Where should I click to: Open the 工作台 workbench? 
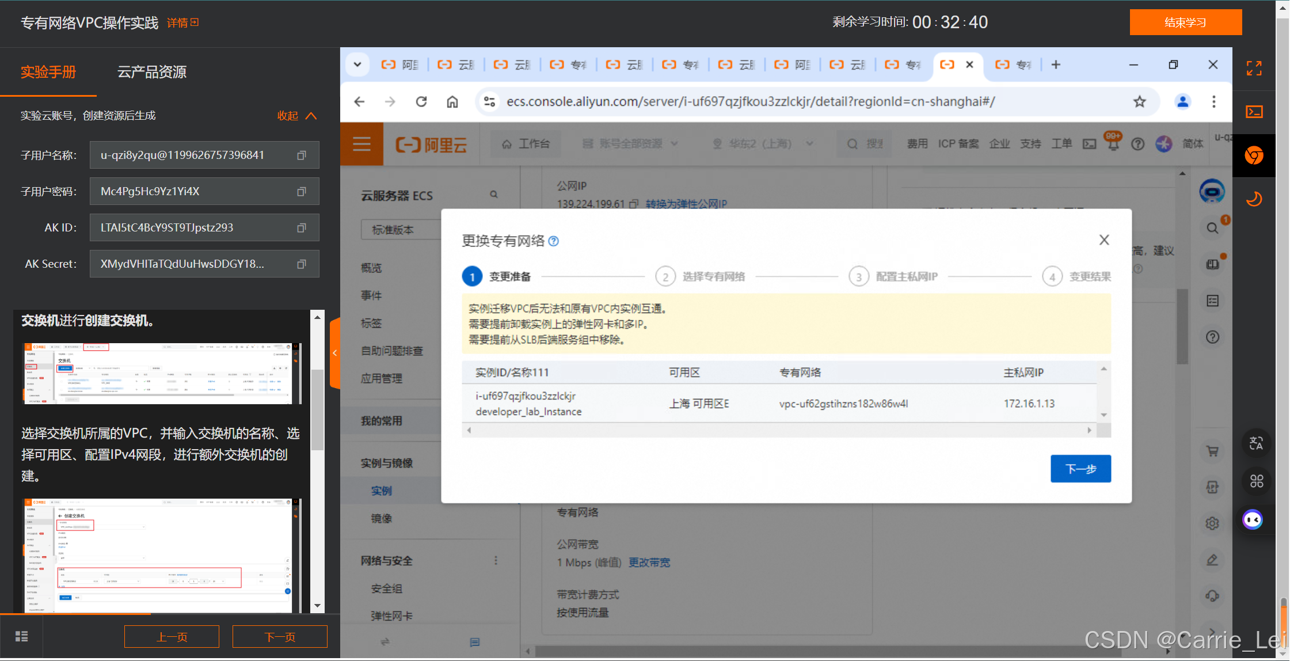526,144
